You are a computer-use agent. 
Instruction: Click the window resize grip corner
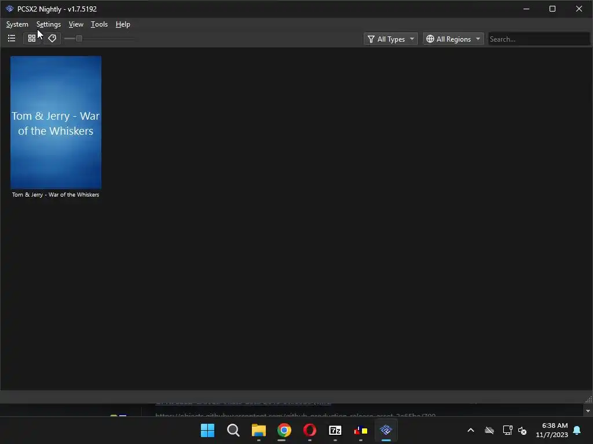point(588,399)
